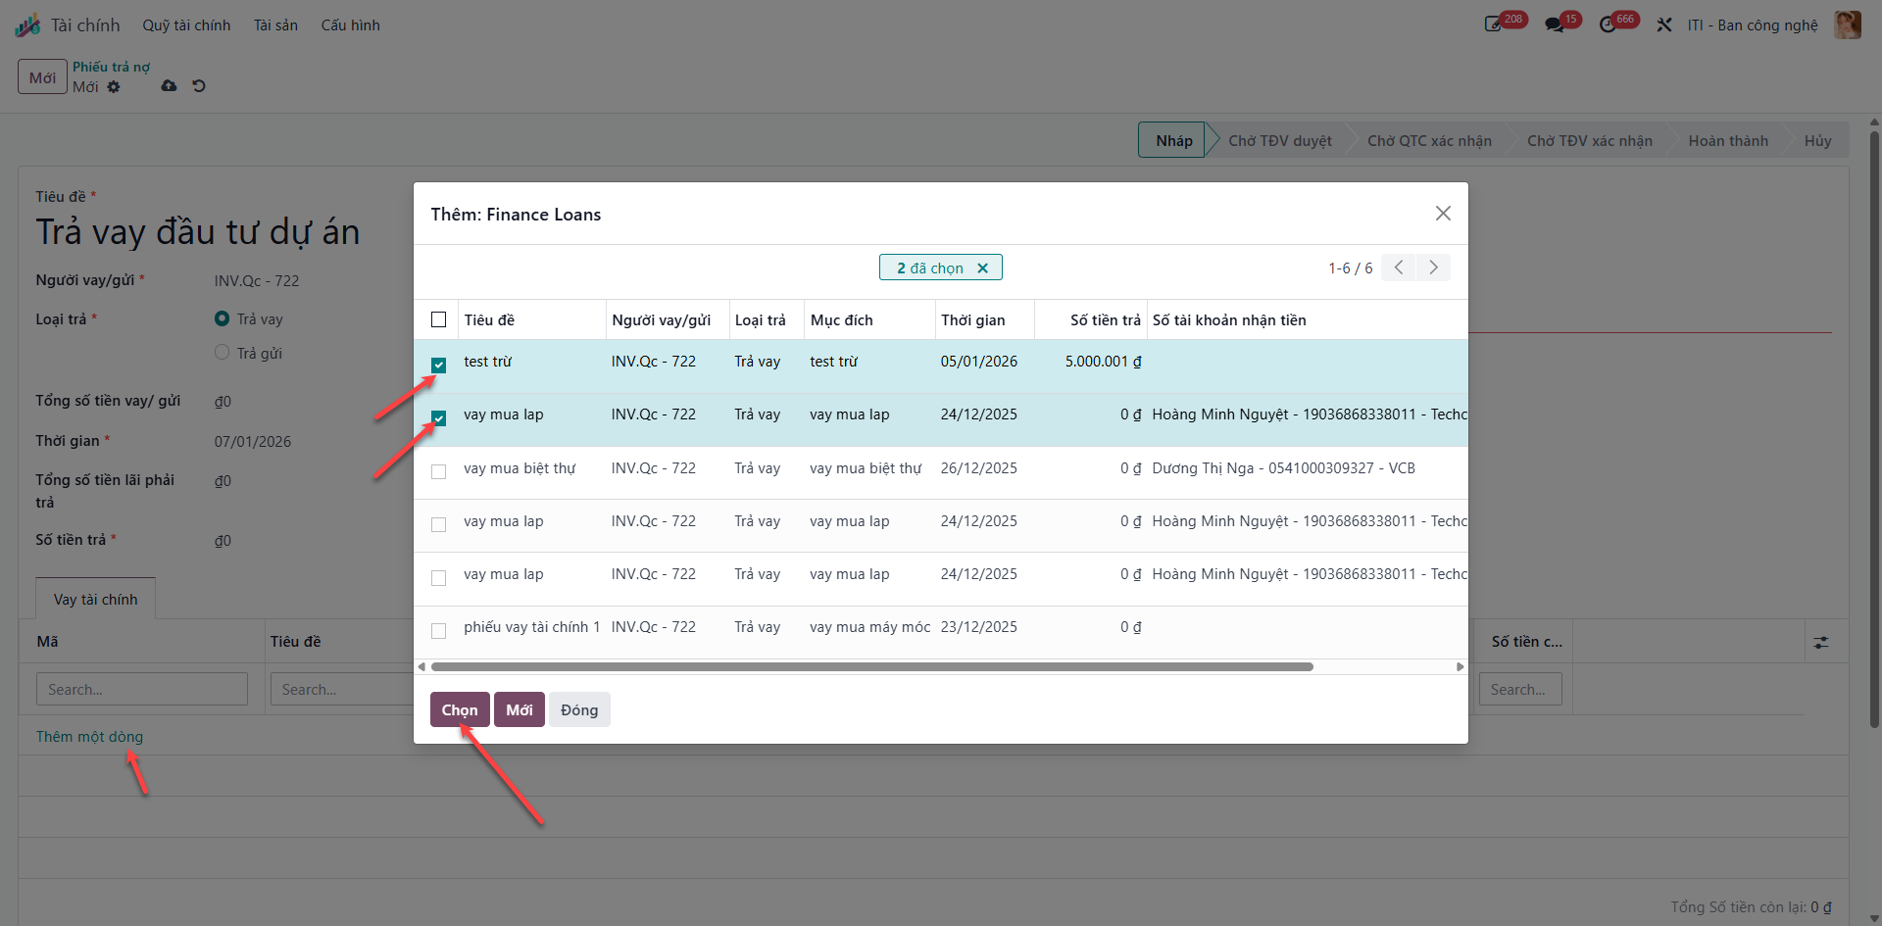Switch to the Vay tài chính tab
Screen dimensions: 1882x926
pos(95,600)
